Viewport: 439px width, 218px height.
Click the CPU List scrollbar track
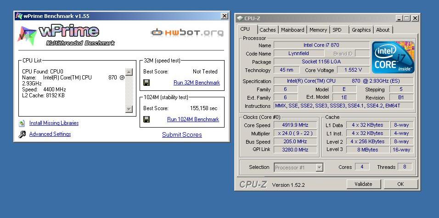(129, 90)
